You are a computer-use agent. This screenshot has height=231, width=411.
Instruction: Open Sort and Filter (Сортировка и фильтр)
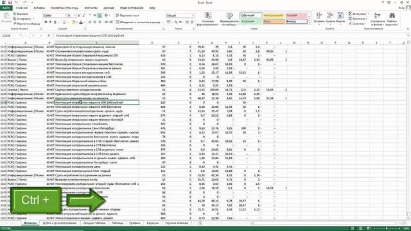pos(378,19)
